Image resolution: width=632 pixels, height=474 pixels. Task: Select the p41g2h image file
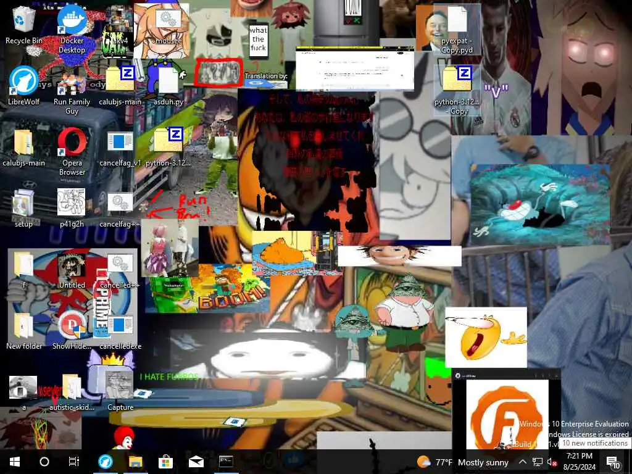[x=72, y=209]
